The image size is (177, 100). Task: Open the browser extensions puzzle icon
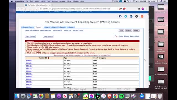pos(139,9)
